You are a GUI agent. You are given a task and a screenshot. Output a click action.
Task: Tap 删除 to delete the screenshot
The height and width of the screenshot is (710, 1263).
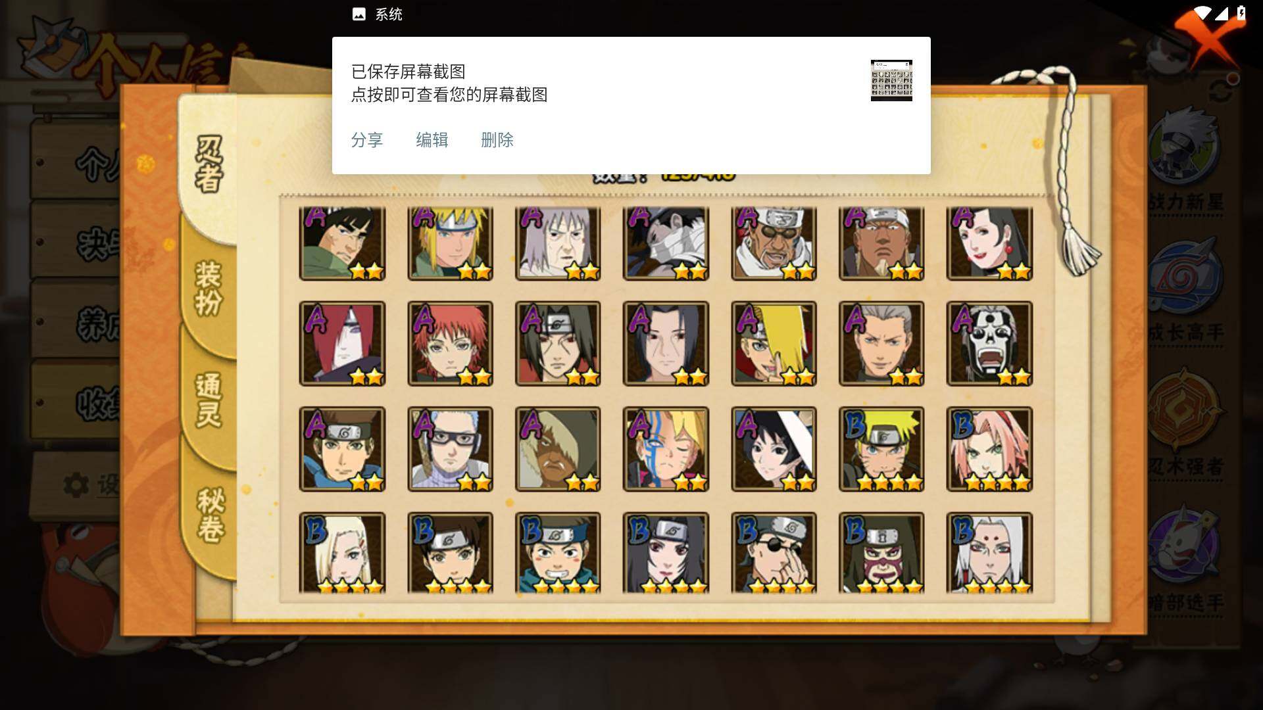[497, 140]
